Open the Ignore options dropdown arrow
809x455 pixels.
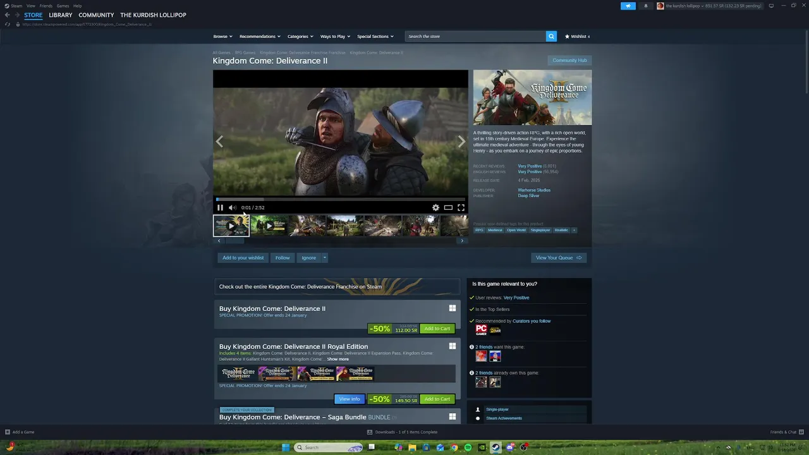[x=325, y=258]
